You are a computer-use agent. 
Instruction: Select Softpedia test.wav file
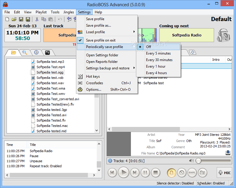(50, 83)
